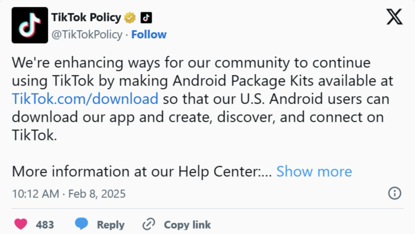The image size is (415, 234).
Task: Click the opening words "We're enhancing ways"
Action: pos(68,63)
